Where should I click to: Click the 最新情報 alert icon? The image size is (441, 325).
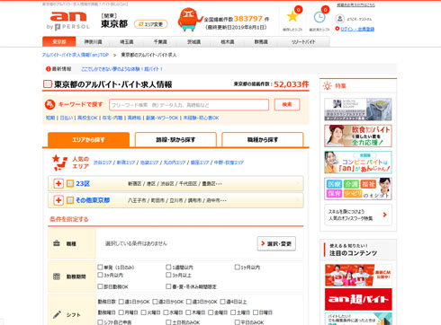pos(49,69)
